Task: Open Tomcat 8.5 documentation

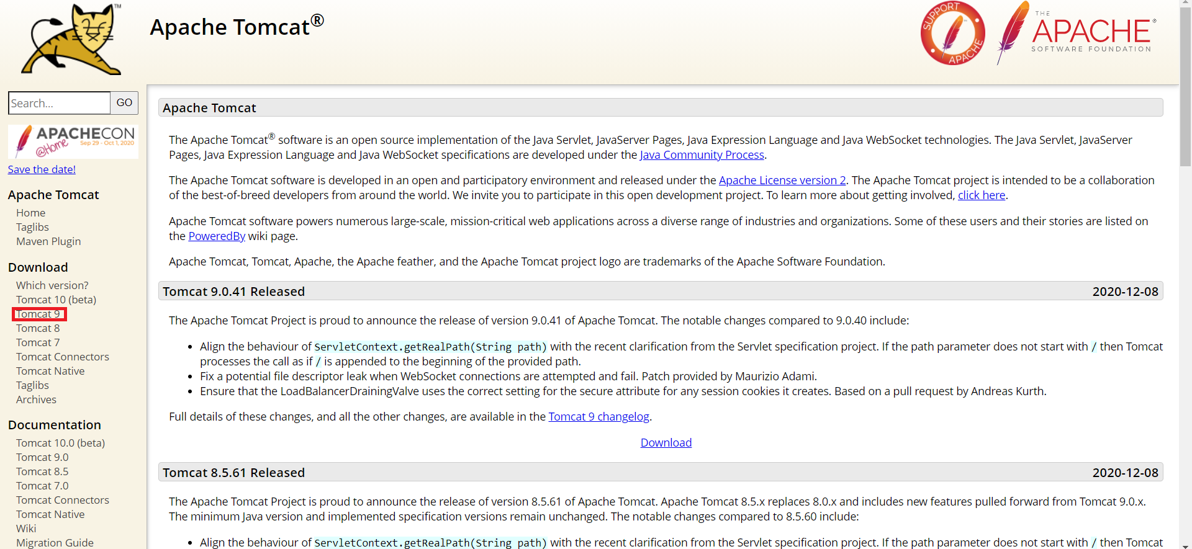Action: click(42, 471)
